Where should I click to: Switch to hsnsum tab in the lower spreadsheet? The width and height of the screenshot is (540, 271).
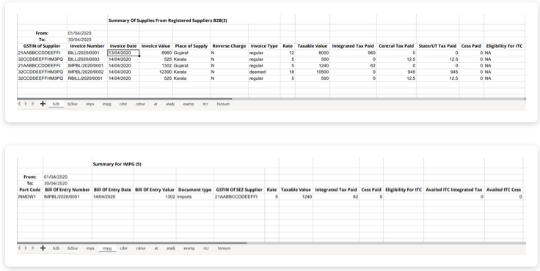pos(224,248)
